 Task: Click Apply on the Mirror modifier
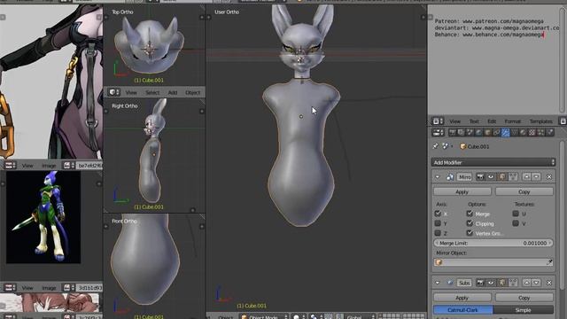click(x=462, y=191)
